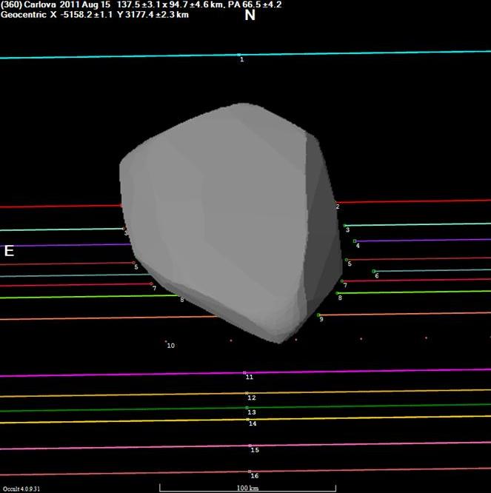The height and width of the screenshot is (493, 491).
Task: Click chord 15 marker on pink line
Action: [x=250, y=446]
